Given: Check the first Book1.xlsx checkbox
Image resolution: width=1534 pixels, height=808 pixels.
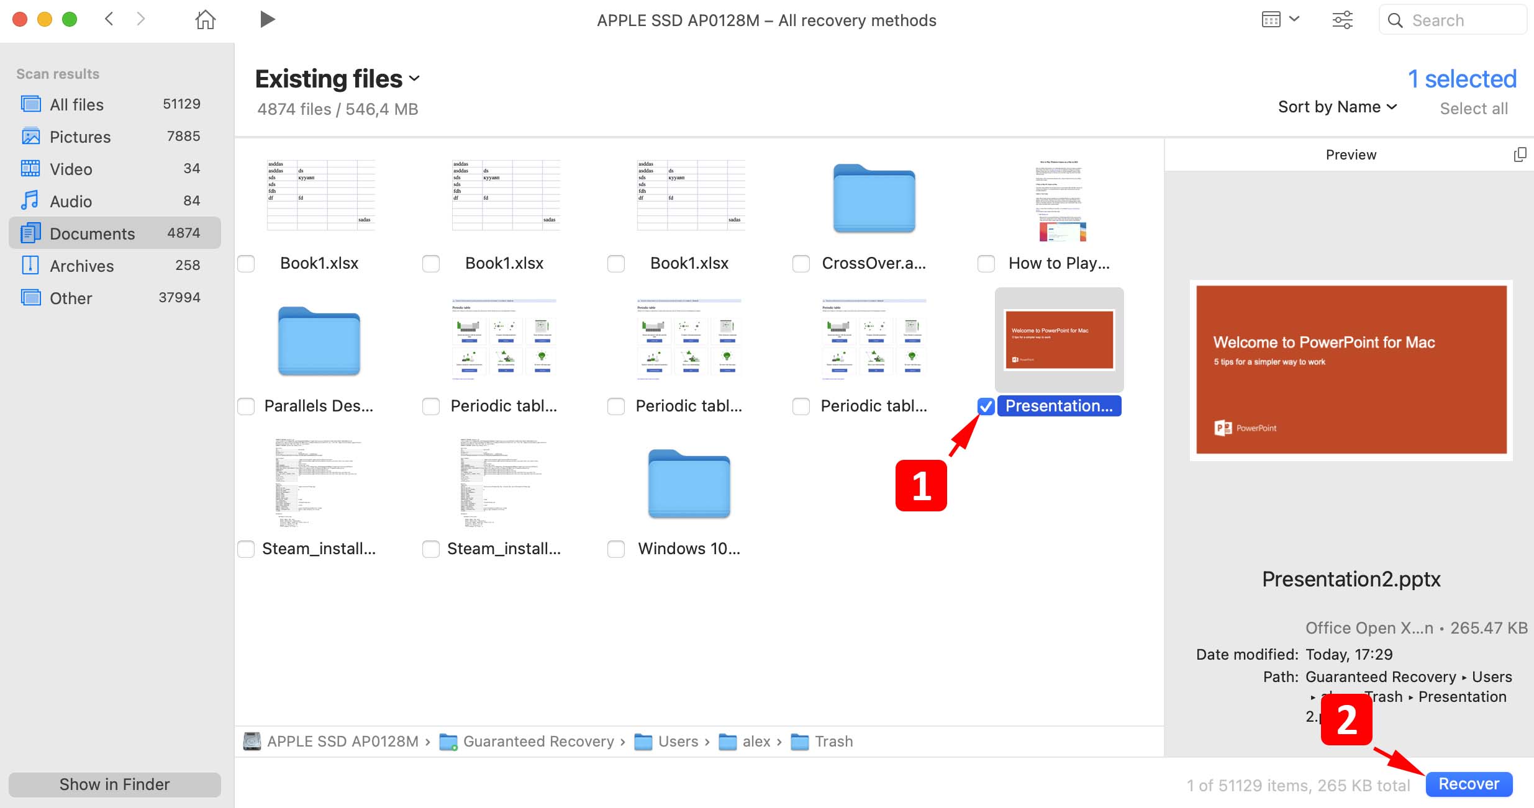Looking at the screenshot, I should click(x=246, y=264).
